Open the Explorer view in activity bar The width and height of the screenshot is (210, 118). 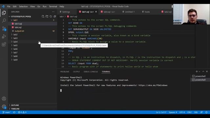(x=4, y=13)
